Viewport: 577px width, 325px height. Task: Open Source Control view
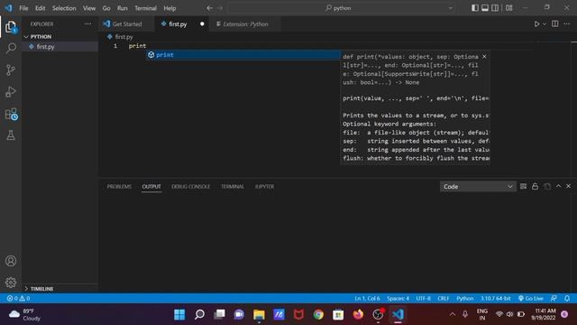pyautogui.click(x=11, y=70)
